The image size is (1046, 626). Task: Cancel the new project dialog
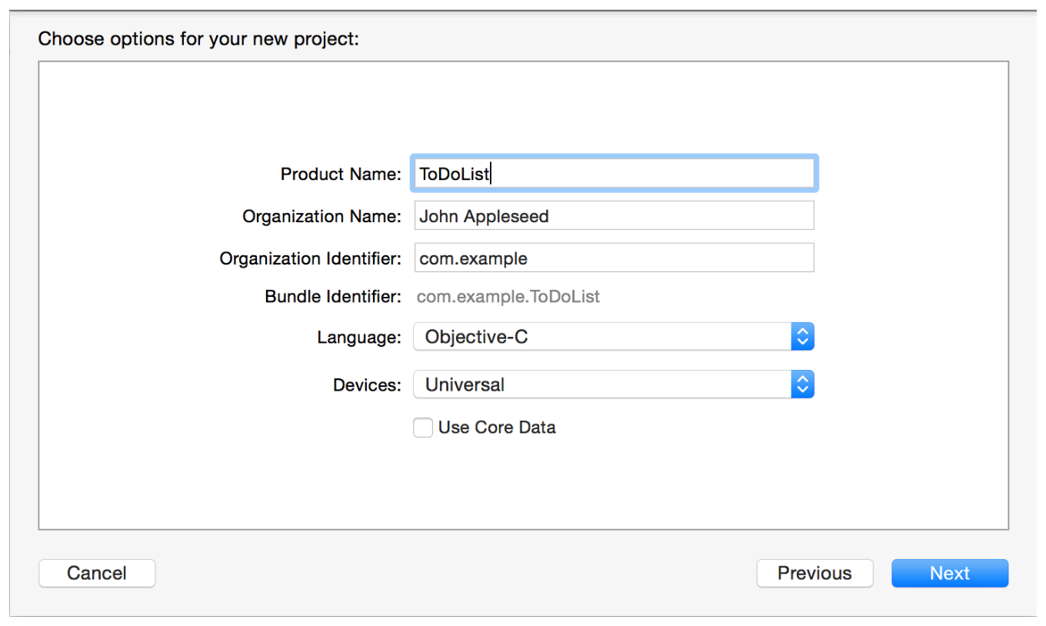(97, 573)
